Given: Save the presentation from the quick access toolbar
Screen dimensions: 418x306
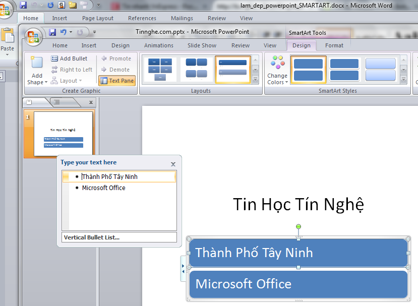Looking at the screenshot, I should [x=52, y=32].
